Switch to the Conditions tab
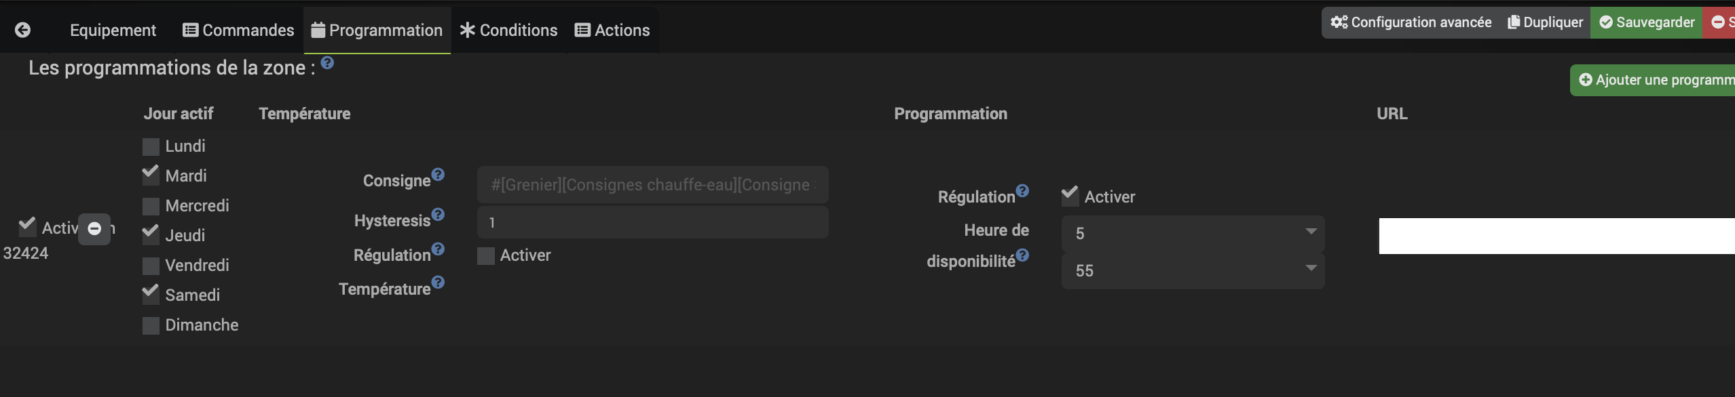The height and width of the screenshot is (397, 1735). click(x=509, y=30)
